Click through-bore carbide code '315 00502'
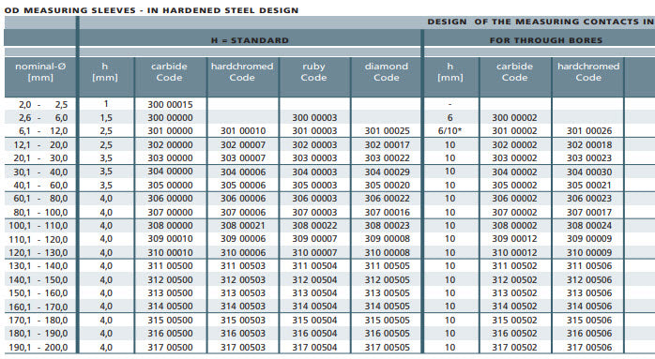The height and width of the screenshot is (359, 655). click(x=514, y=321)
